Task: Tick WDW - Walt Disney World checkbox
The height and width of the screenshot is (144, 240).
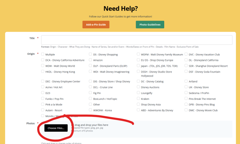Action: [x=43, y=66]
